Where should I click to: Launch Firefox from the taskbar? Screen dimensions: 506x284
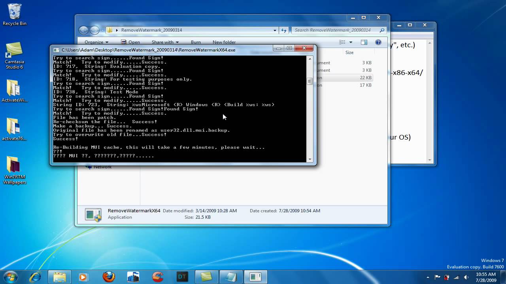(x=109, y=277)
